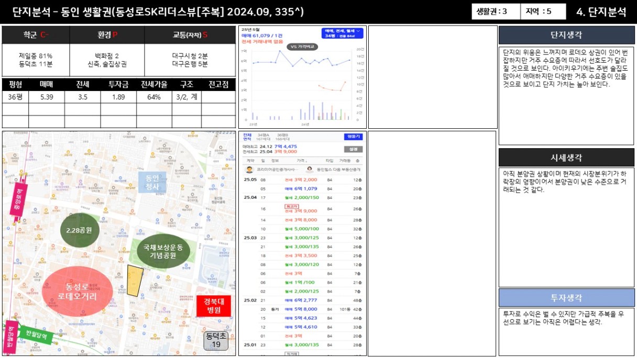Select the 25.05 08 전세 3억 2,000 row
The width and height of the screenshot is (637, 358).
pyautogui.click(x=302, y=180)
